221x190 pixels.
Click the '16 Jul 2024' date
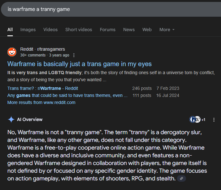coord(168,95)
